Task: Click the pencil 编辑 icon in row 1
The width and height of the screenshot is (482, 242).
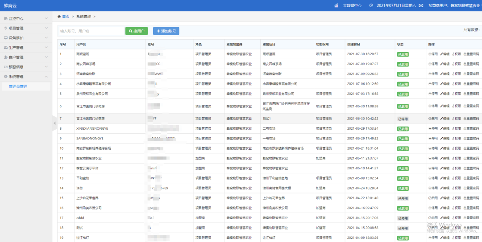Action: click(441, 54)
